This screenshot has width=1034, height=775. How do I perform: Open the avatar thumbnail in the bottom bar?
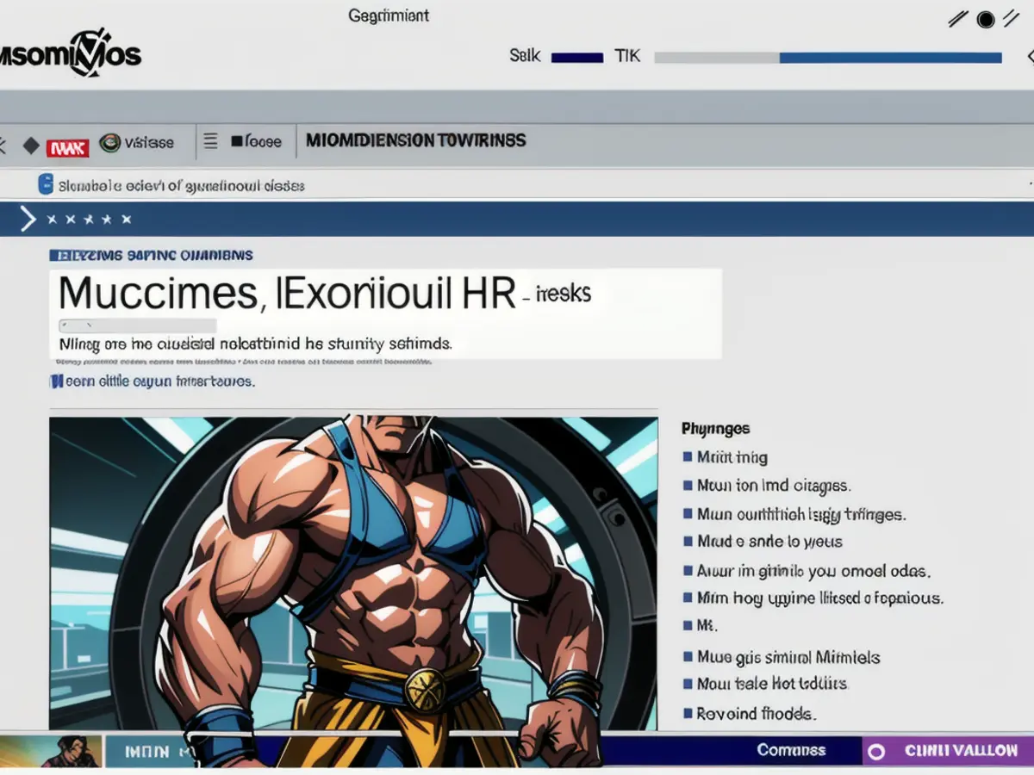pos(51,751)
